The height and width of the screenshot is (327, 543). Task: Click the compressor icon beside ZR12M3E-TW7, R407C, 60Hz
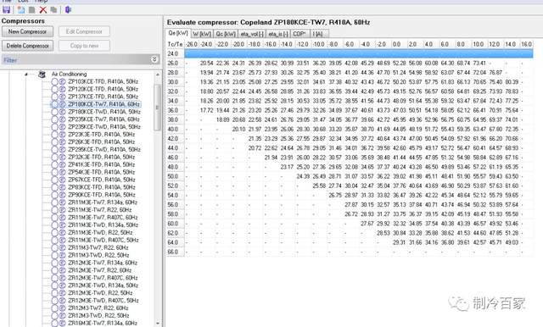pyautogui.click(x=62, y=278)
